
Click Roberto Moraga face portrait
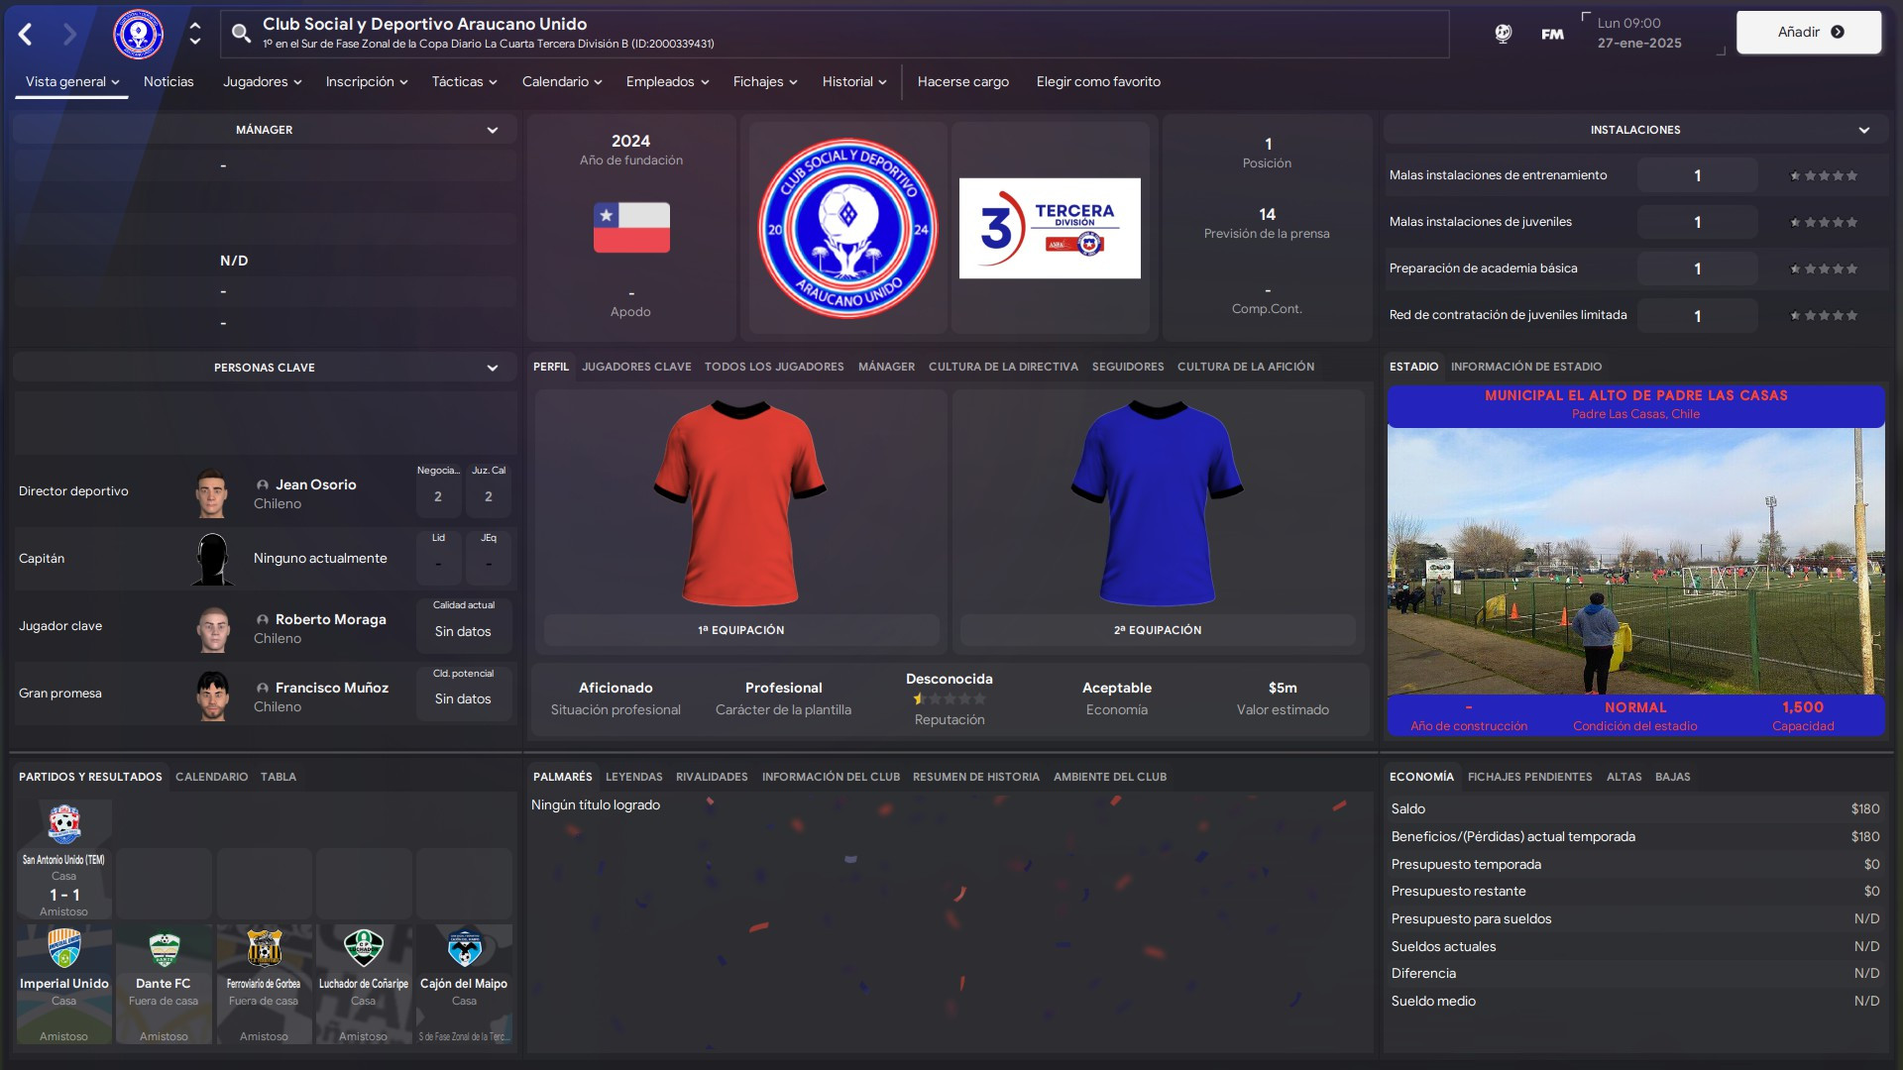click(212, 627)
